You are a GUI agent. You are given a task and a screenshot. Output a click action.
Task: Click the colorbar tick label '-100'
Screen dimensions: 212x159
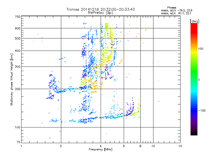point(202,111)
